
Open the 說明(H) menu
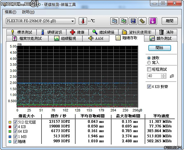click(28, 12)
